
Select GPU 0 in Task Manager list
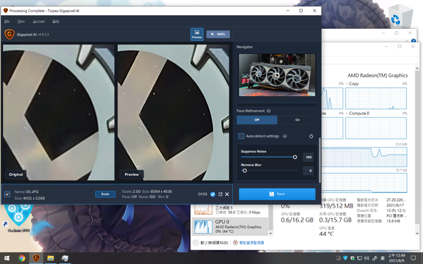click(x=230, y=226)
